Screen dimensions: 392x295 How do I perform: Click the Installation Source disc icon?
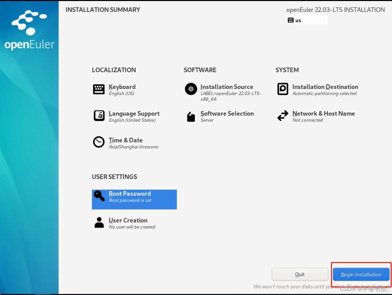click(191, 89)
